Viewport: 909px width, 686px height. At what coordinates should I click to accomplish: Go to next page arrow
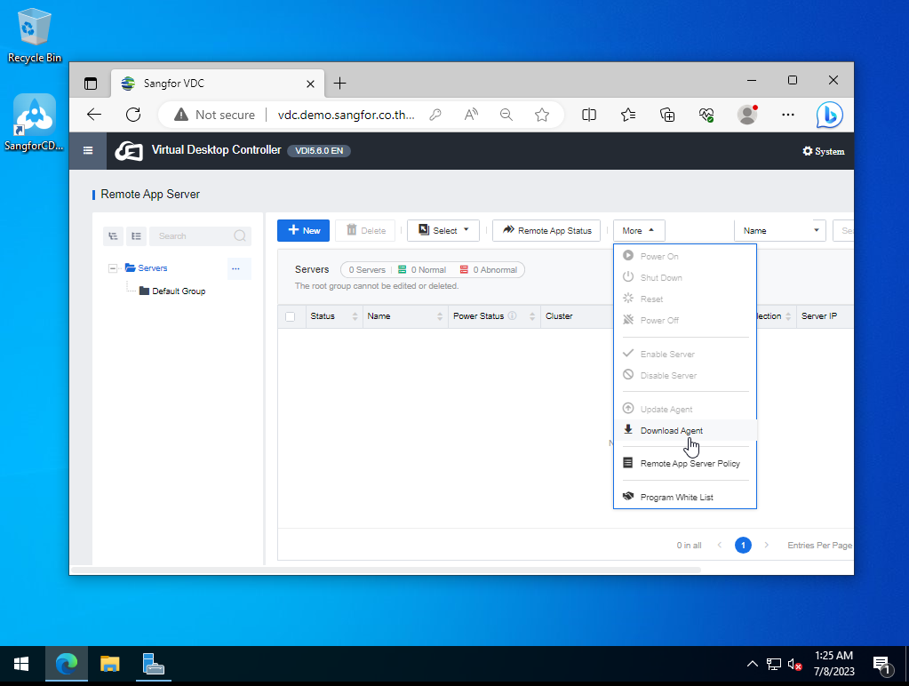(767, 545)
